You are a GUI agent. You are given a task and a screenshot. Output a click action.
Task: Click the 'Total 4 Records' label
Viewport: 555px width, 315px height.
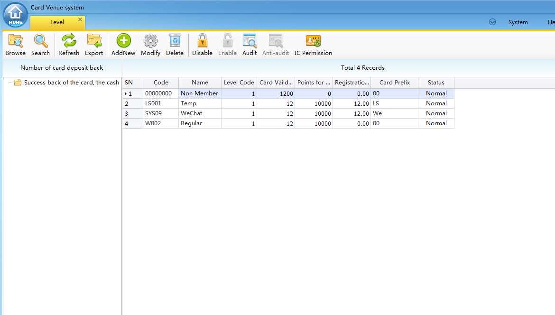click(362, 67)
